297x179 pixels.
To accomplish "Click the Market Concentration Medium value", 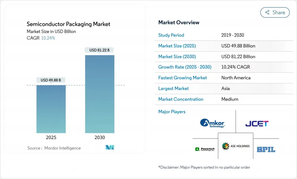I will click(x=229, y=99).
